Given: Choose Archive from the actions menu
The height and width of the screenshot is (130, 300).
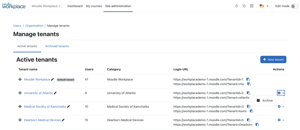Looking at the screenshot, I should [268, 100].
